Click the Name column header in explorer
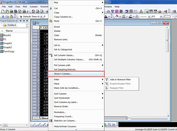 pyautogui.click(x=9, y=31)
